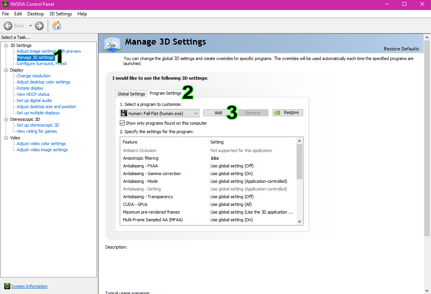Select the Antialiasing - Mode row

208,182
